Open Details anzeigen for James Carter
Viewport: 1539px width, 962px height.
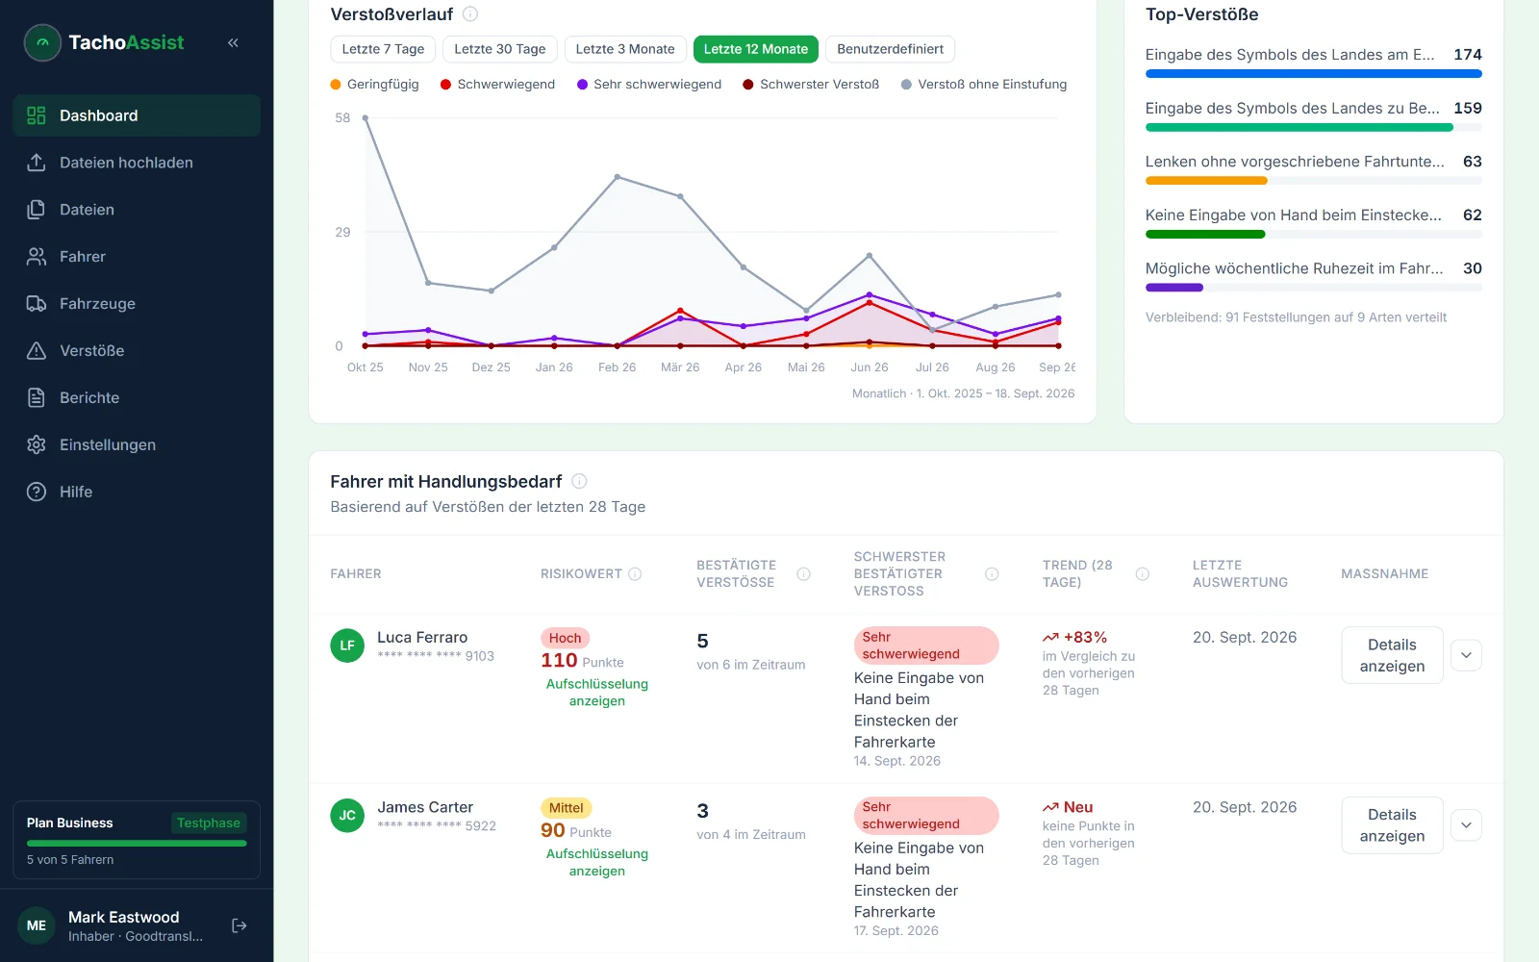click(x=1392, y=825)
